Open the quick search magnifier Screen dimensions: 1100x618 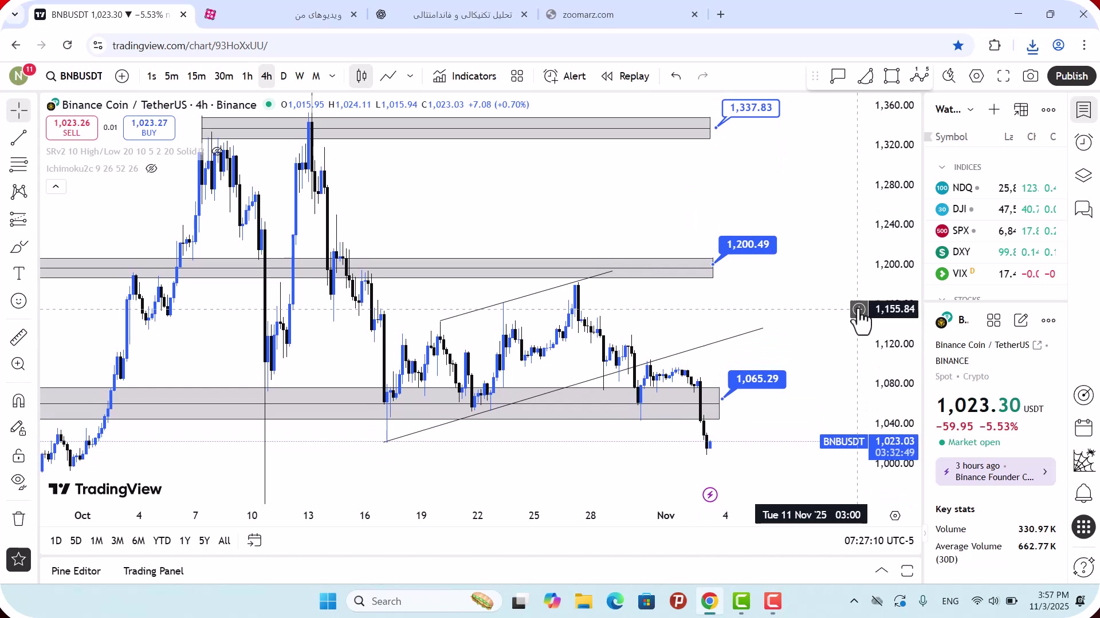click(x=949, y=76)
